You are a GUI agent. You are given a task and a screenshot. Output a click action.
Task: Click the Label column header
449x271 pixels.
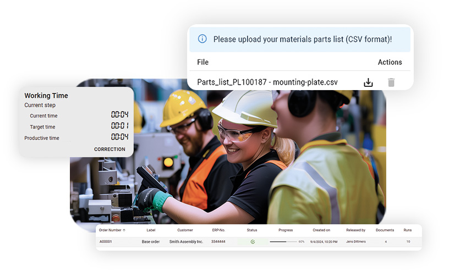tap(151, 230)
